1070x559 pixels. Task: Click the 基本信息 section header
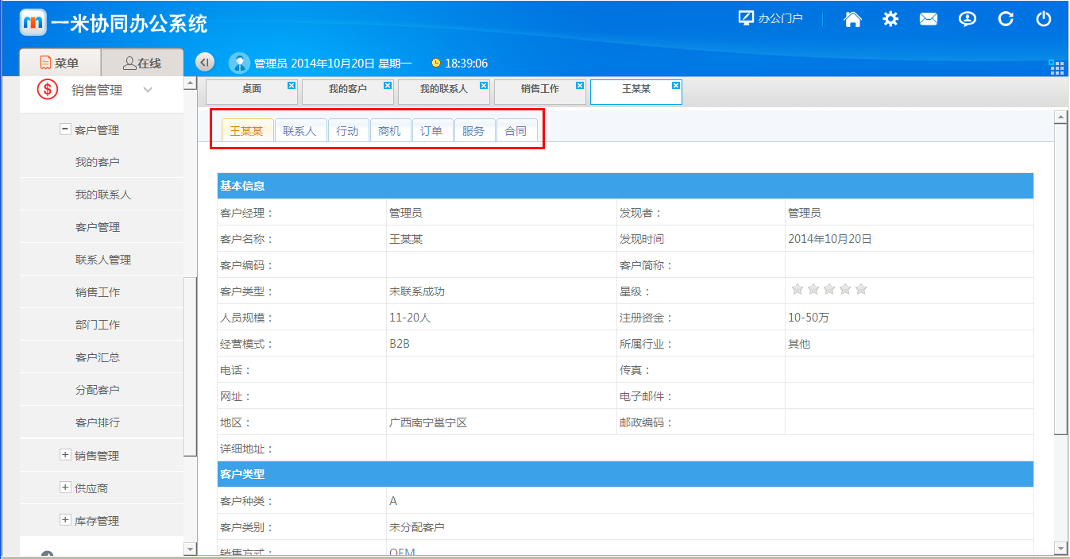(625, 186)
